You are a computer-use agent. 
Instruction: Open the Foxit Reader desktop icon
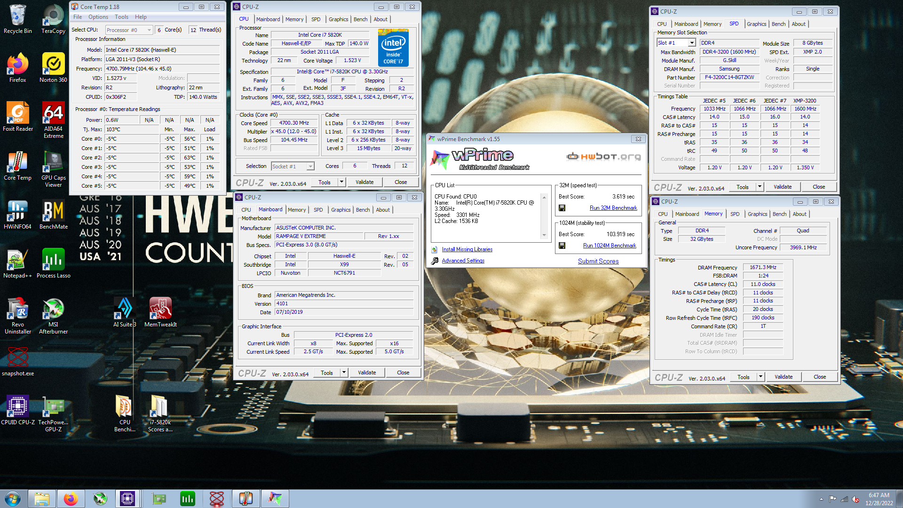(18, 117)
